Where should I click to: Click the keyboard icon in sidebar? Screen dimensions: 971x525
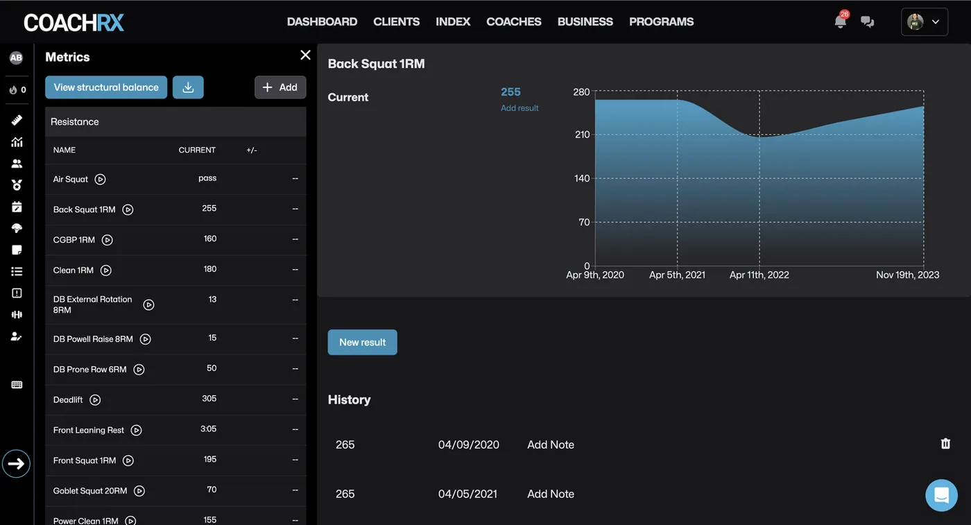pos(17,385)
